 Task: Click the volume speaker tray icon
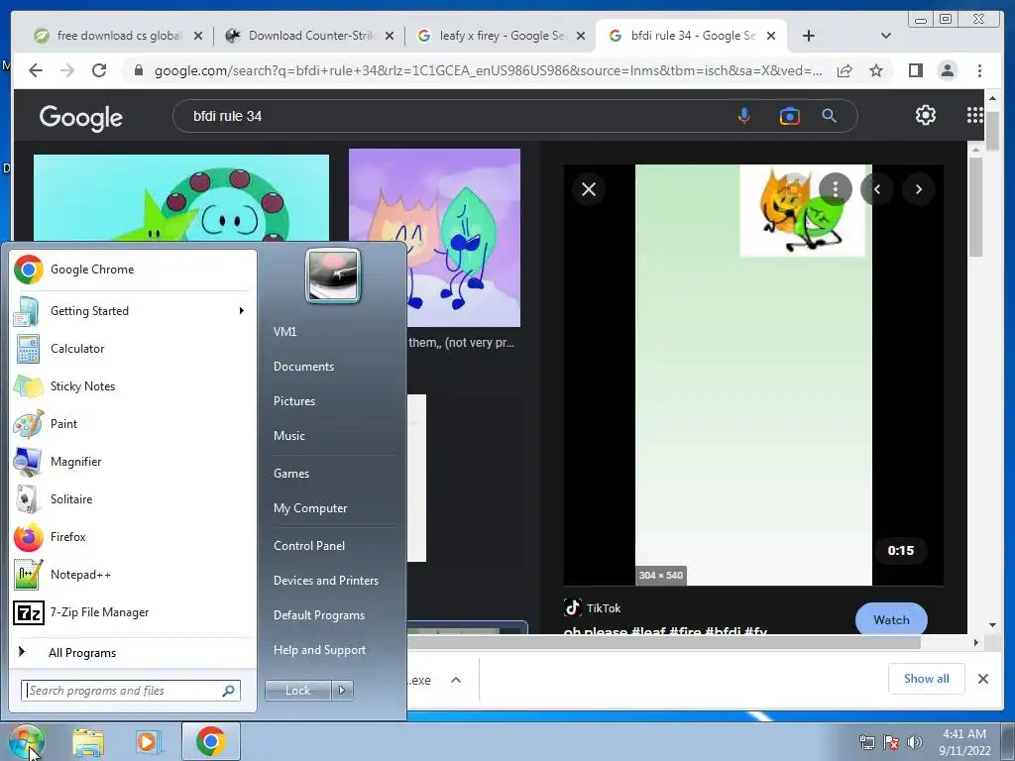coord(915,742)
